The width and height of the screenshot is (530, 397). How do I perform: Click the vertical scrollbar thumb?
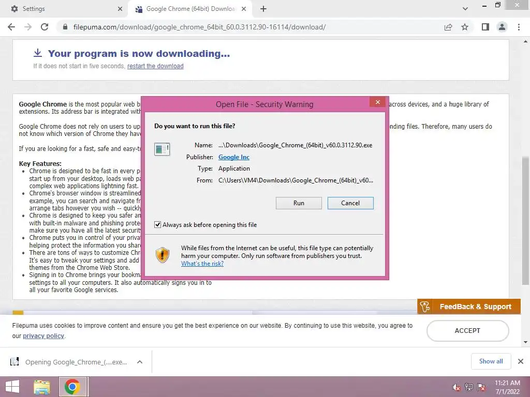coord(525,220)
